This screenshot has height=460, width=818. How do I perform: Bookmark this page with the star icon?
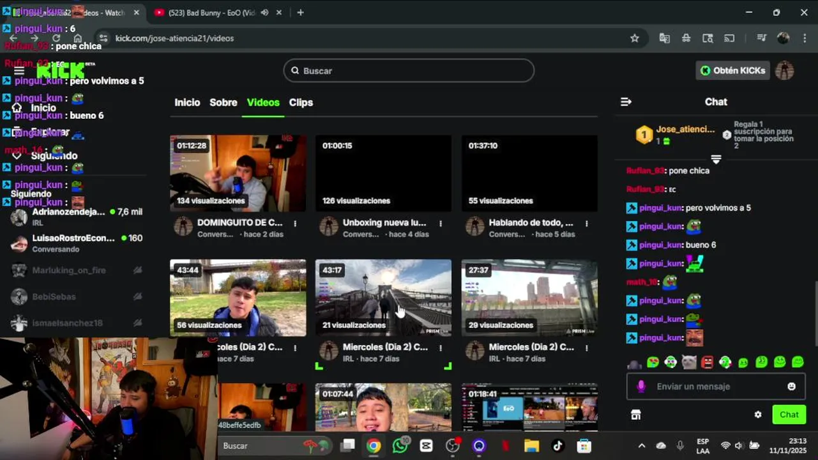(x=635, y=38)
